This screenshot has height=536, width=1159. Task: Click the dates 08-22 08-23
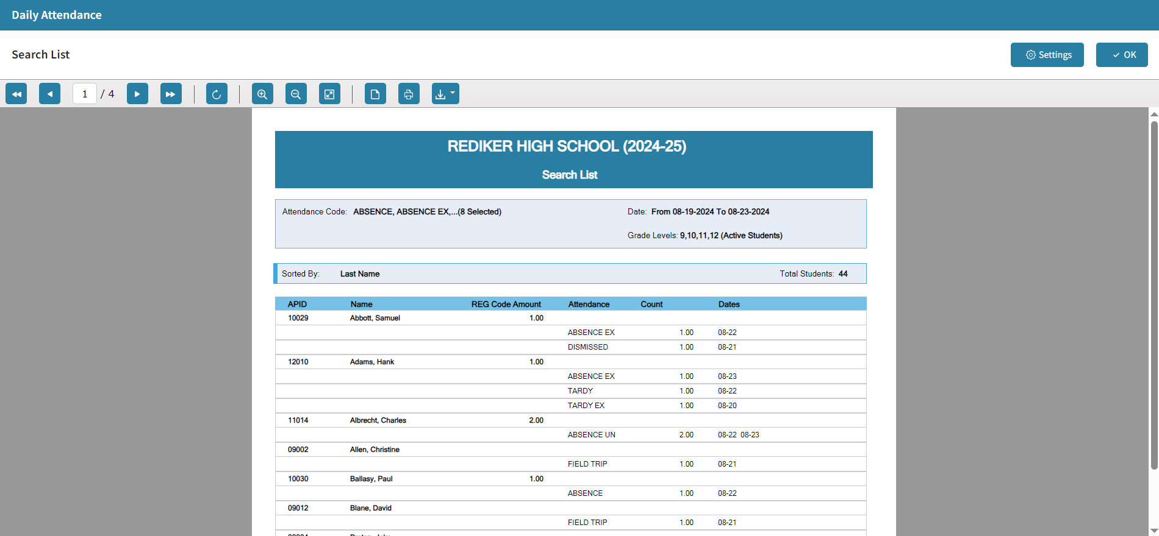(739, 435)
